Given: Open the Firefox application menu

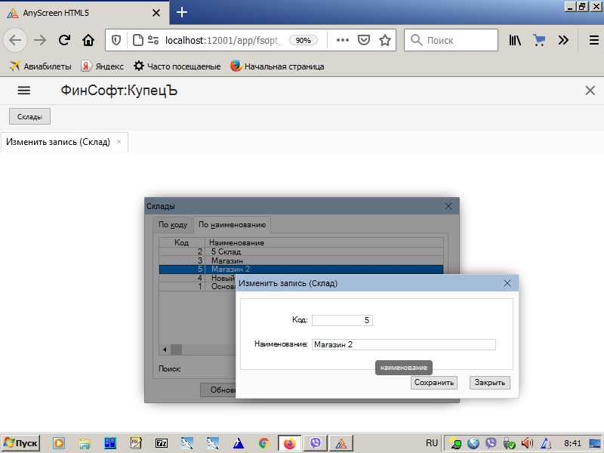Looking at the screenshot, I should 593,40.
